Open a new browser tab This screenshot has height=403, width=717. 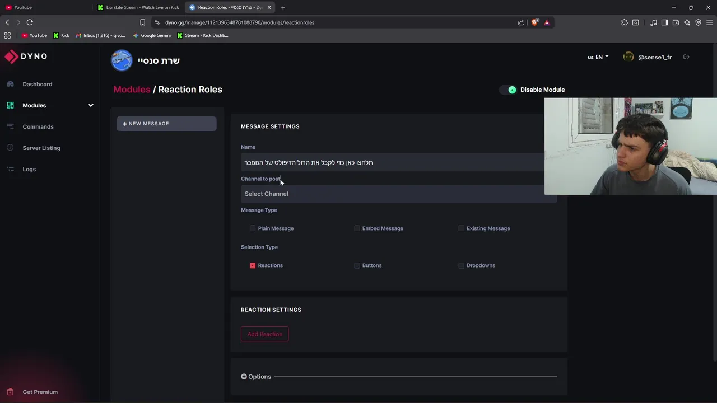pyautogui.click(x=283, y=7)
